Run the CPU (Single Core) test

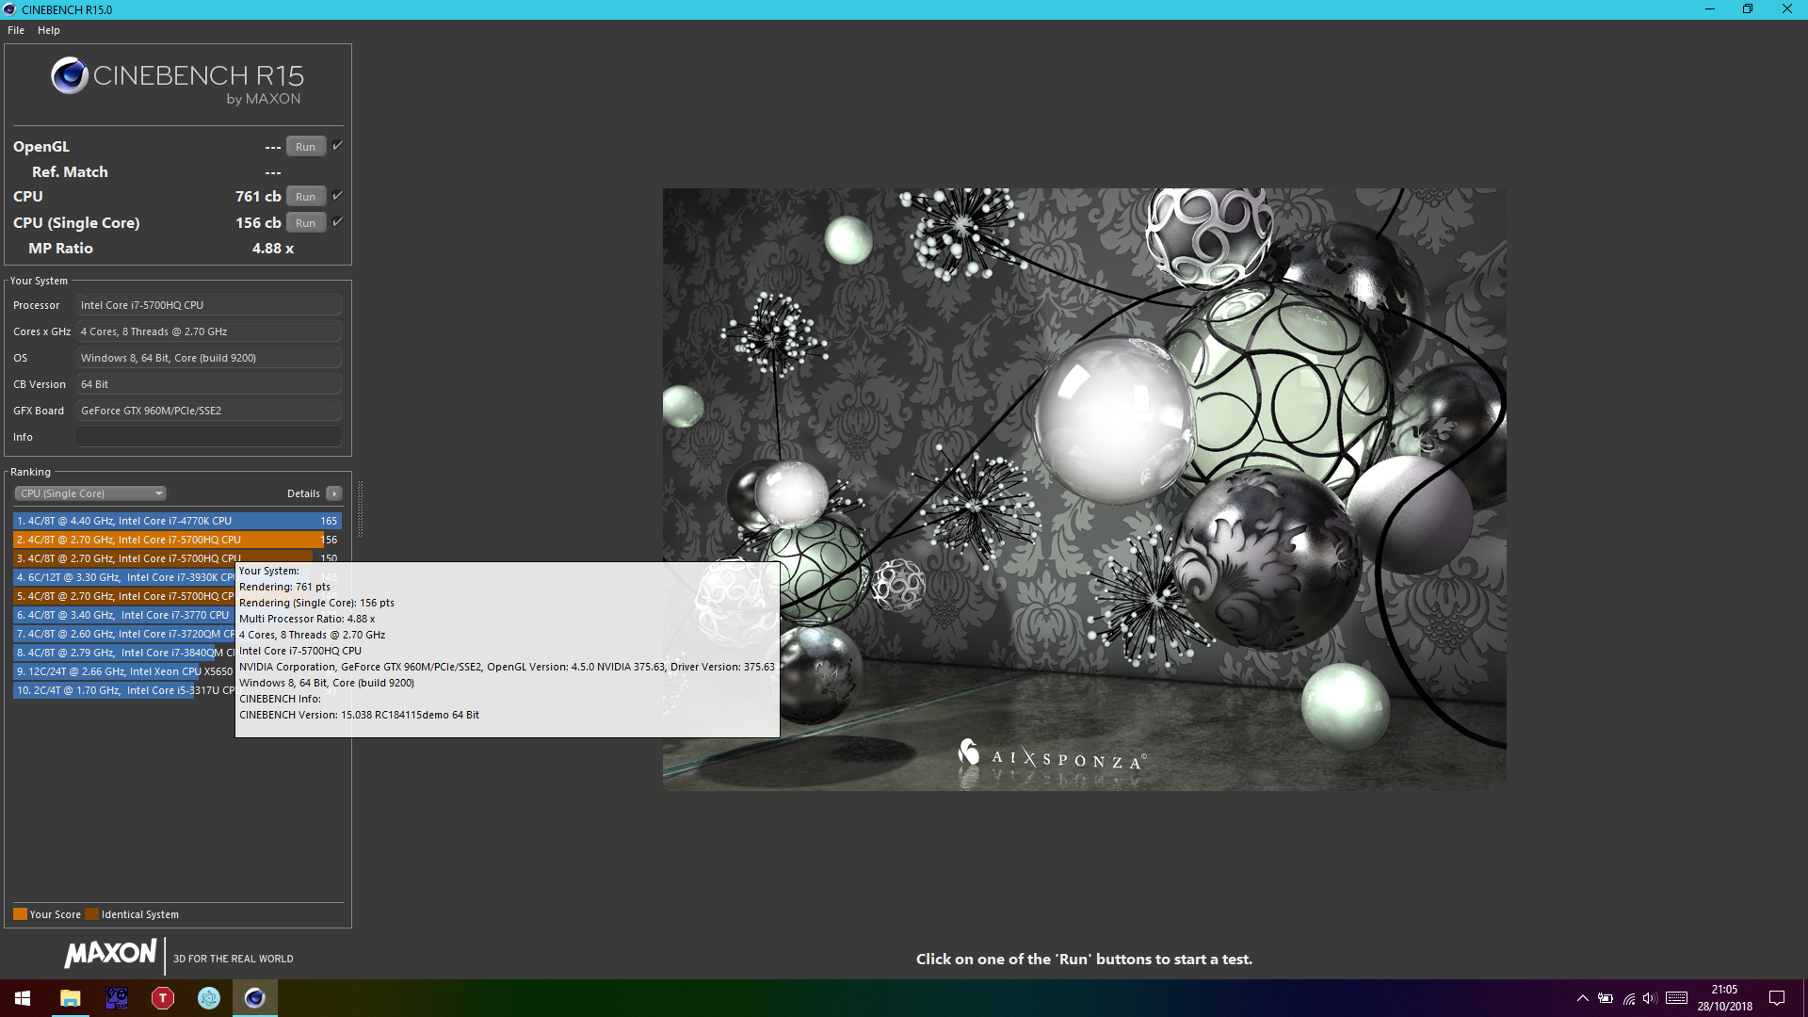coord(305,223)
